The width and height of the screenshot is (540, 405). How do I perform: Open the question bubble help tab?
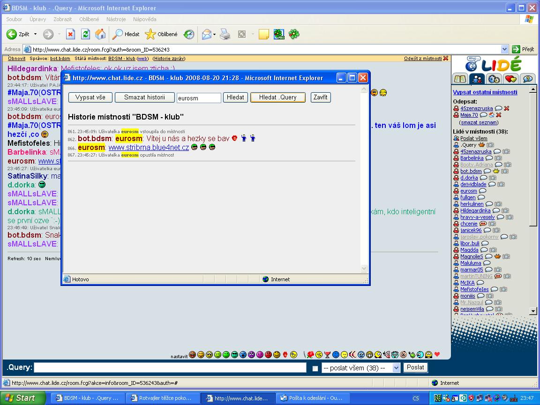(528, 79)
